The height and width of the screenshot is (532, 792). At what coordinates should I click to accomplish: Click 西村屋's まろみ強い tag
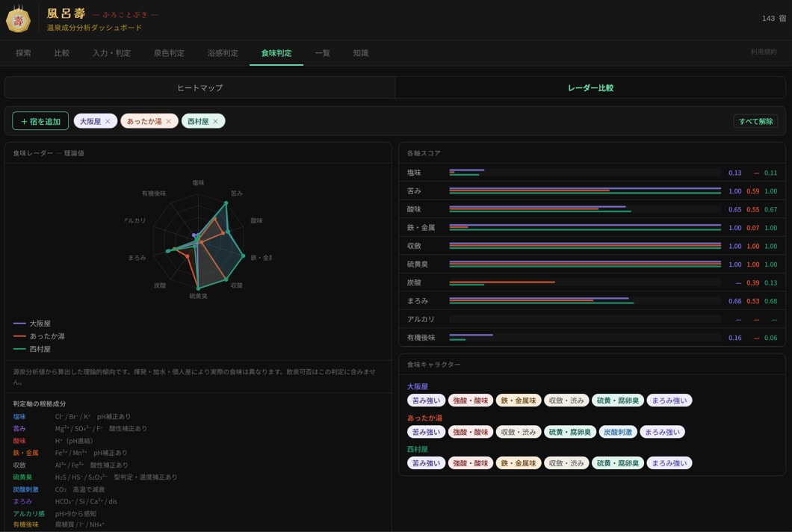[x=669, y=463]
